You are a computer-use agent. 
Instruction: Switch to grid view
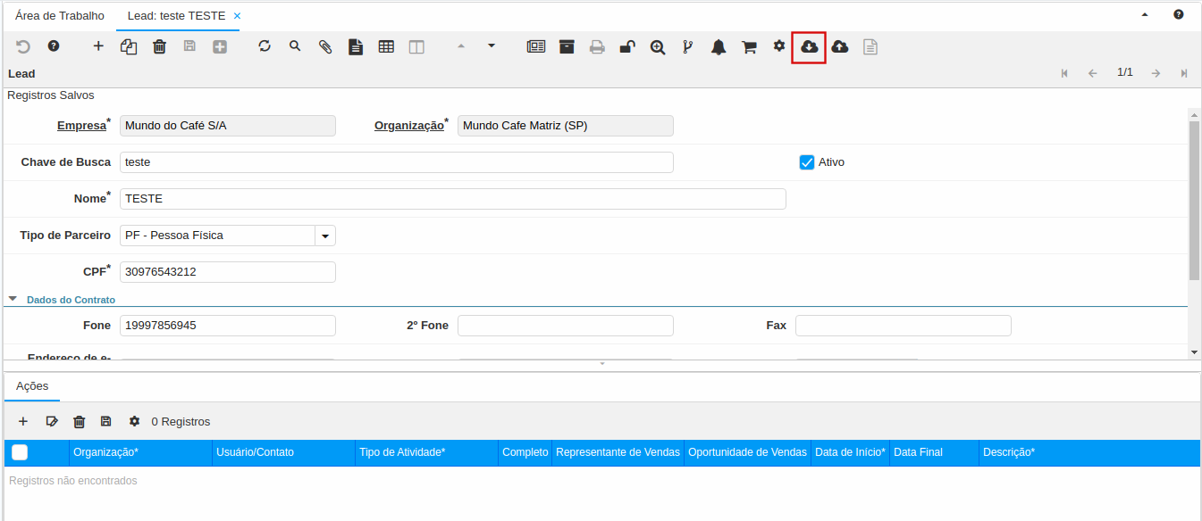point(386,47)
